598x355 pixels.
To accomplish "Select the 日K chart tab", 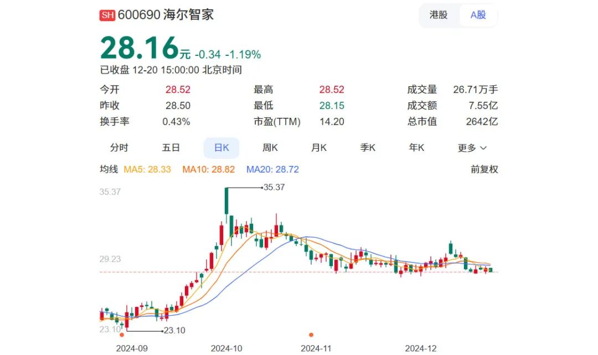I will tap(221, 148).
